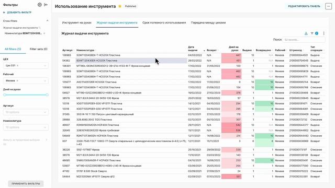335x188 pixels.
Task: Select Патрон цанговый карандашный row text
Action: (105, 114)
